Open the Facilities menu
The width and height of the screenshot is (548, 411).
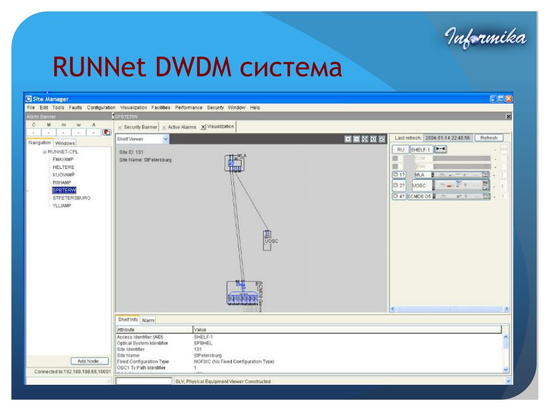161,108
